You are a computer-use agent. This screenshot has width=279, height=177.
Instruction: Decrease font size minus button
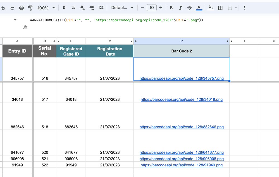coord(142,8)
